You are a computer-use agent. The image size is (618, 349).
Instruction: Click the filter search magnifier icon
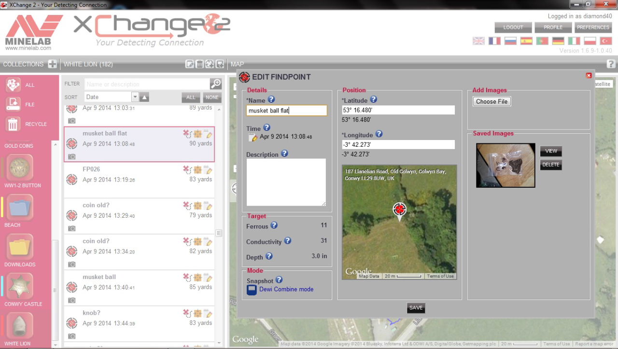pyautogui.click(x=216, y=84)
